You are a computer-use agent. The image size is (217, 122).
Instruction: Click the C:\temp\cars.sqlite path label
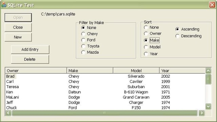[x=58, y=14]
